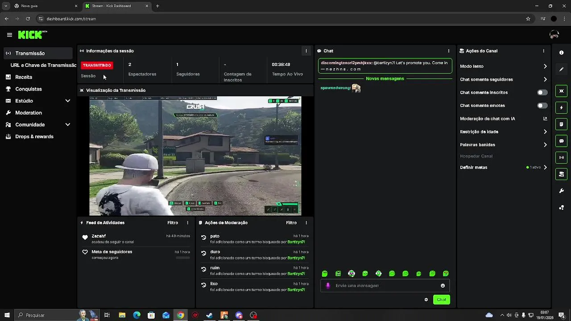Expand Chat somente seguidores settings
This screenshot has width=571, height=321.
pyautogui.click(x=545, y=79)
